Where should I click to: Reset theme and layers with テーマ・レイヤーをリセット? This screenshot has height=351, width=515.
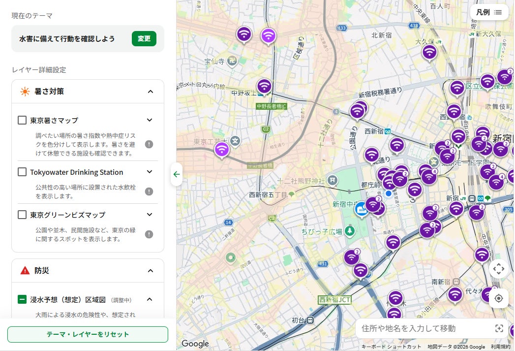pyautogui.click(x=88, y=334)
